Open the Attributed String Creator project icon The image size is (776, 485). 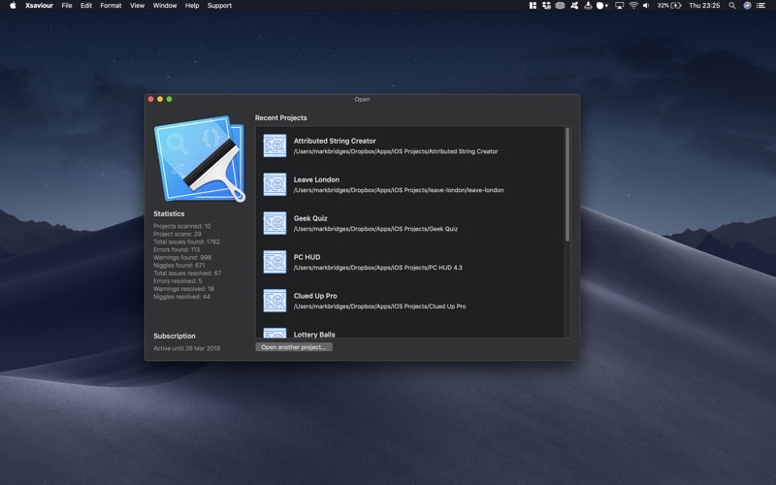pyautogui.click(x=275, y=145)
